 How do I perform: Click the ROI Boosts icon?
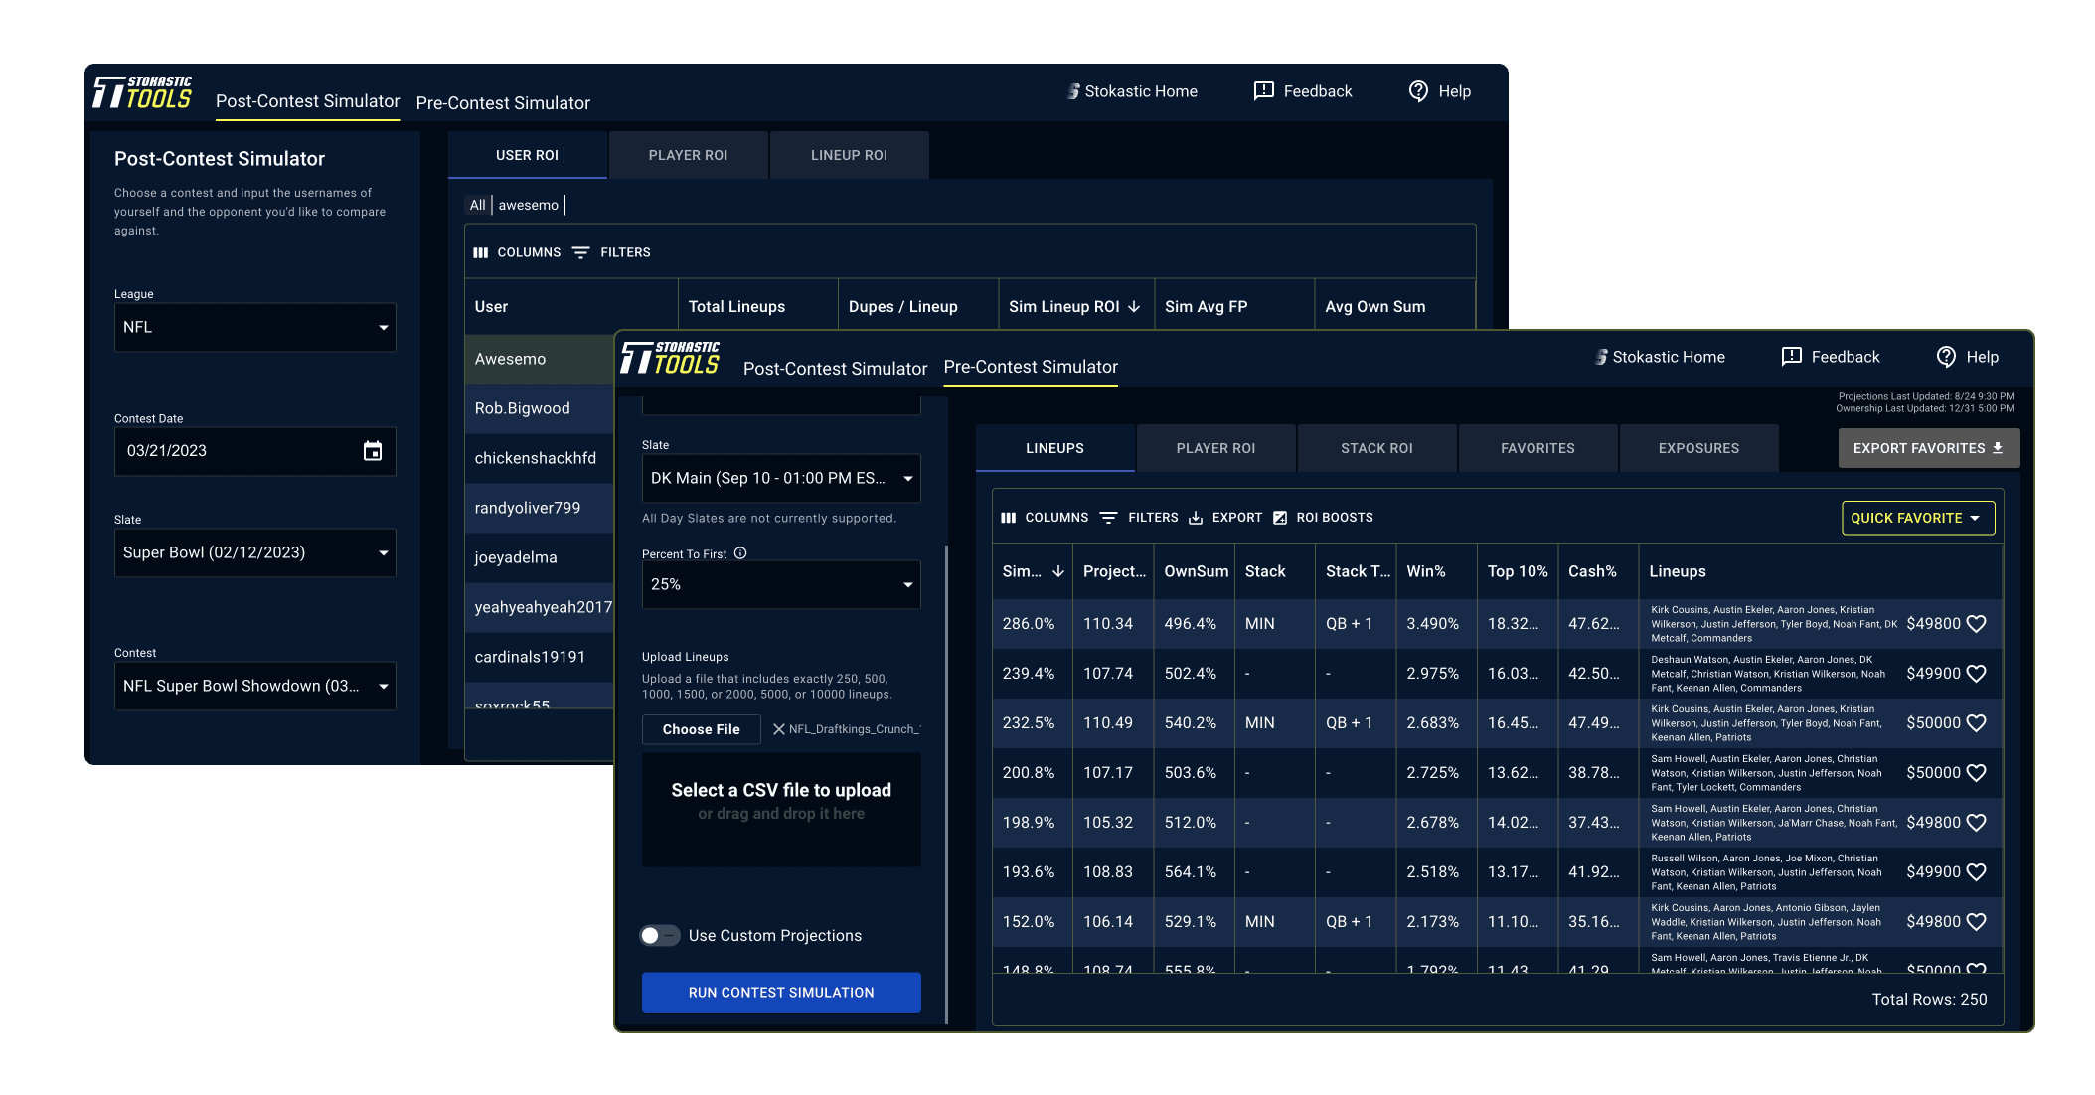coord(1280,518)
